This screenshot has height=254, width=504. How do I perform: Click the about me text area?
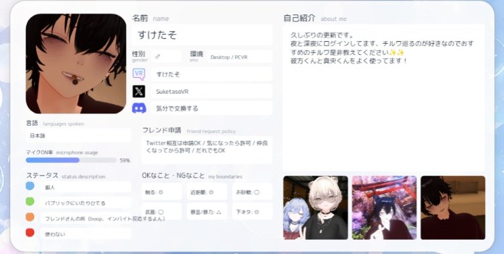[x=384, y=98]
